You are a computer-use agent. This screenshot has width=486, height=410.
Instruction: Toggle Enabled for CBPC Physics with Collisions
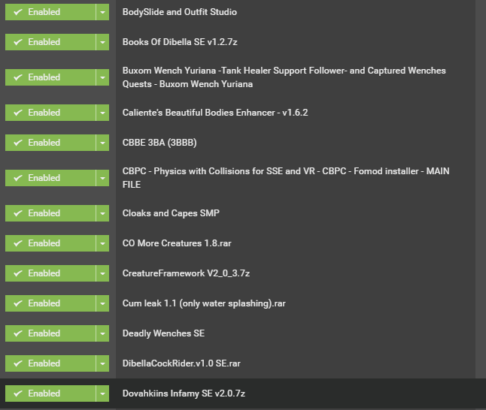point(50,178)
